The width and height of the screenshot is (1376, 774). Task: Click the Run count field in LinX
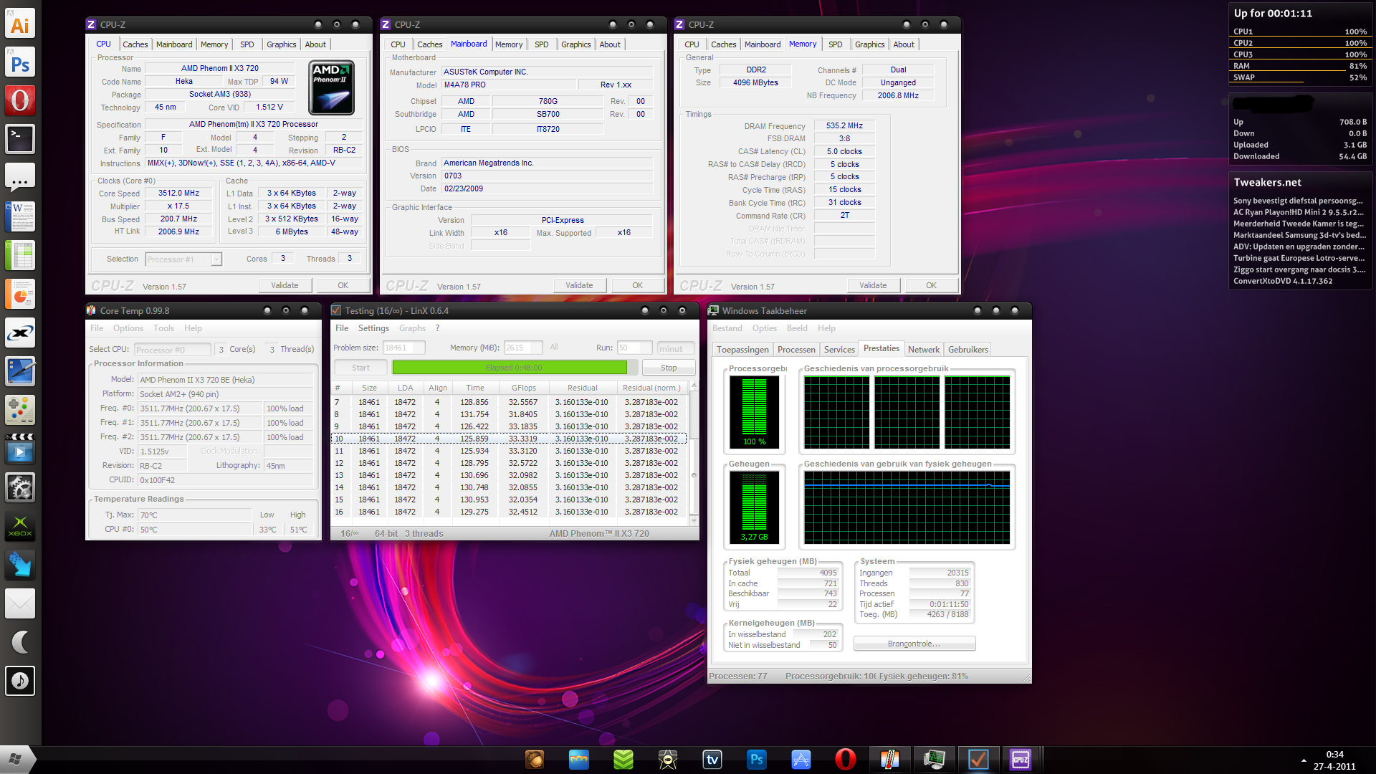[x=634, y=348]
